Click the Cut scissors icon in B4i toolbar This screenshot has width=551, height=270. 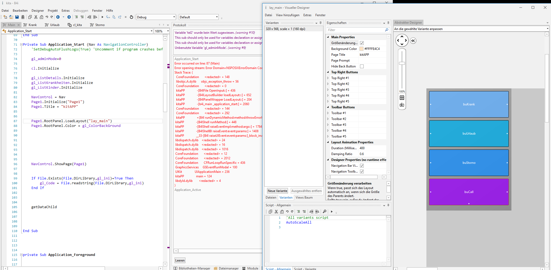(x=36, y=17)
